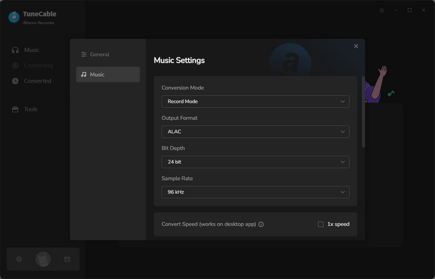The height and width of the screenshot is (279, 435).
Task: Close the Music Settings dialog
Action: coord(356,46)
